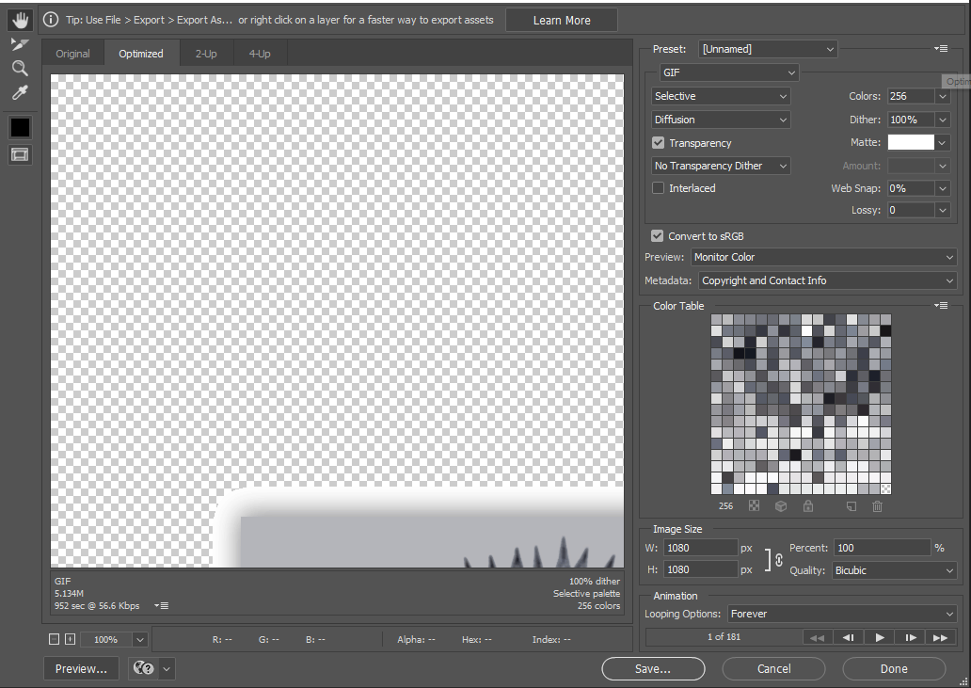Switch to the Original tab
The image size is (971, 688).
pos(72,54)
